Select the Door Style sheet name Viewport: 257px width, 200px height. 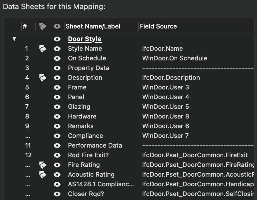(x=85, y=39)
